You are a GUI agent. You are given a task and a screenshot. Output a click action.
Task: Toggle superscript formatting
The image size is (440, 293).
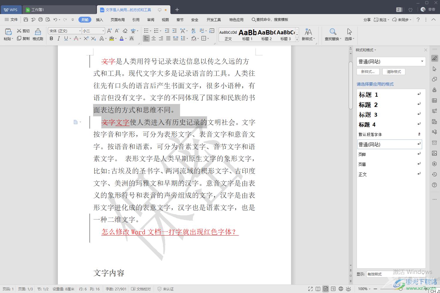[86, 38]
